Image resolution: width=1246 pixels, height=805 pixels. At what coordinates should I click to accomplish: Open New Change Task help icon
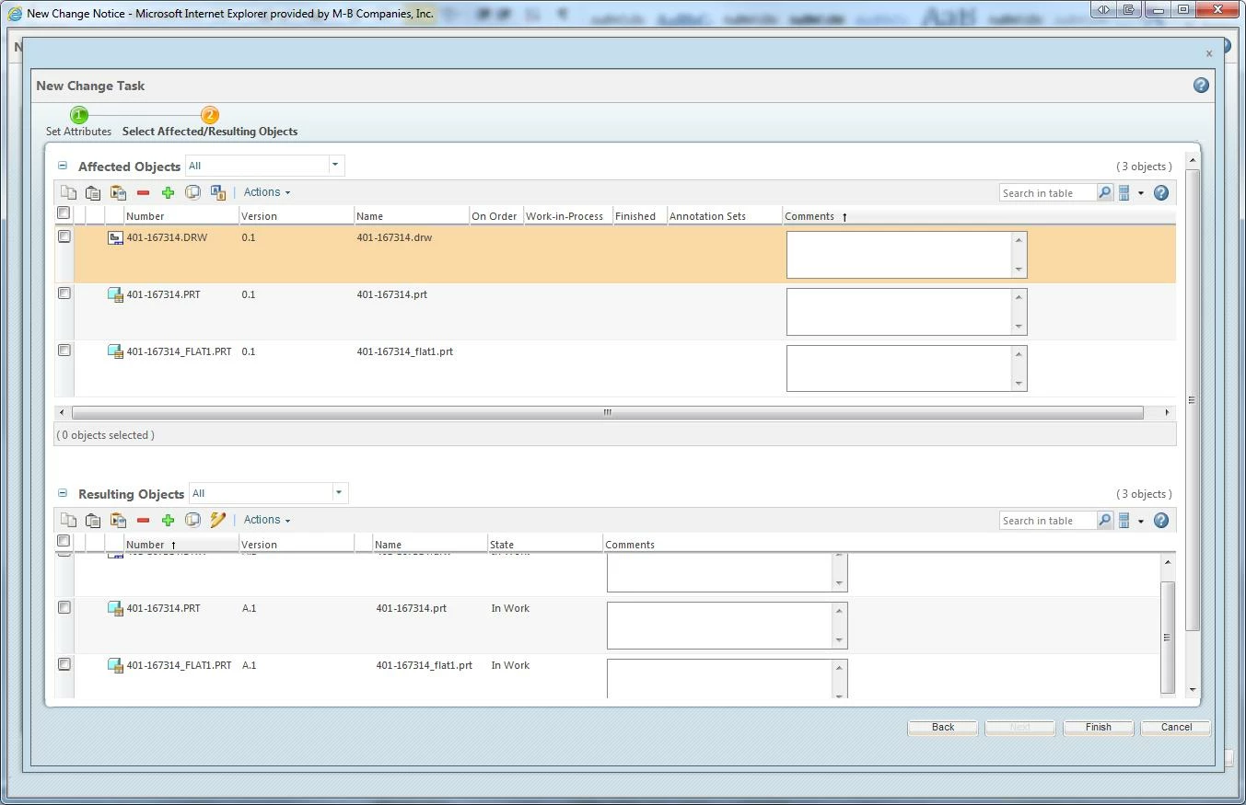click(1201, 85)
